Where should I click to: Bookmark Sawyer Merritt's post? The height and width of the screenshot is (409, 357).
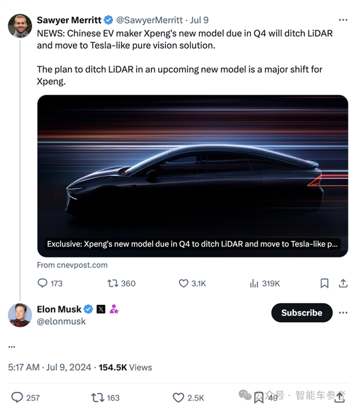(x=324, y=284)
